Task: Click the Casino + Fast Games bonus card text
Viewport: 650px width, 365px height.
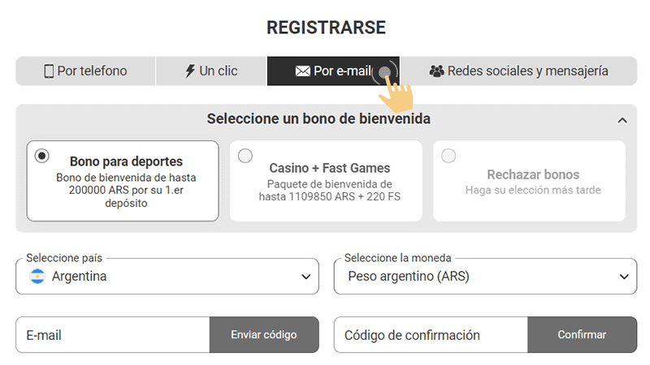Action: coord(330,169)
